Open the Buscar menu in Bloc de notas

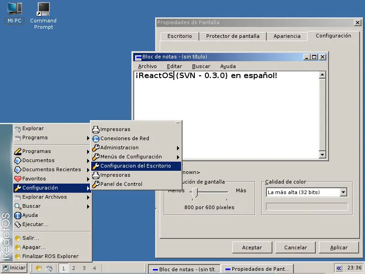(201, 66)
